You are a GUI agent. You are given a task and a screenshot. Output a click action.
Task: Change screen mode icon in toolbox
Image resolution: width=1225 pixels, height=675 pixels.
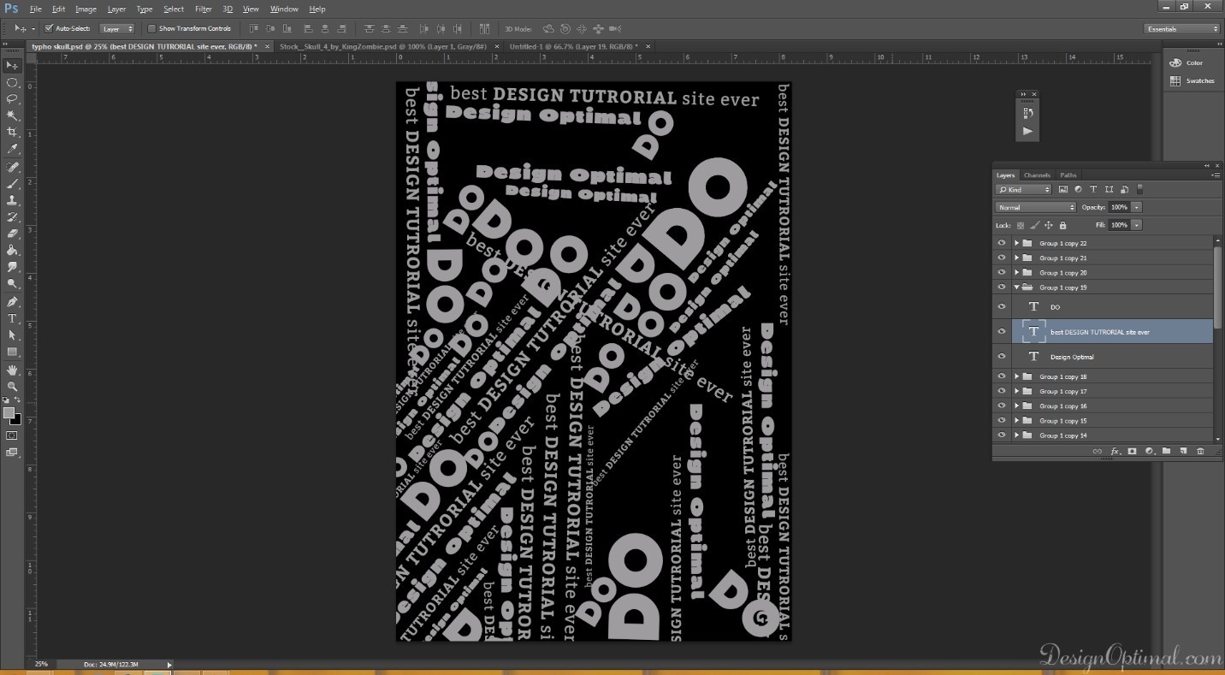point(12,453)
